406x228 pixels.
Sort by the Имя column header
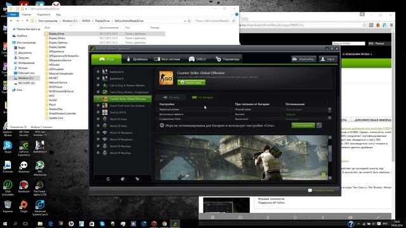[x=47, y=27]
